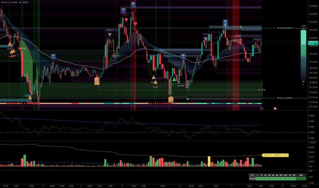Click the Vol -29.56 label
Image resolution: width=319 pixels, height=188 pixels.
click(x=262, y=90)
